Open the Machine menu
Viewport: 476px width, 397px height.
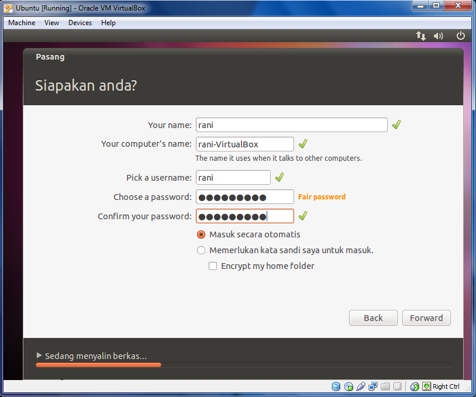22,23
